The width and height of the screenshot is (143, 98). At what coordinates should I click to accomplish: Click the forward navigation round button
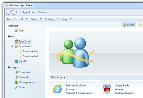coord(14,12)
